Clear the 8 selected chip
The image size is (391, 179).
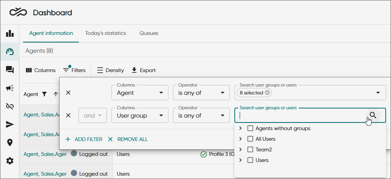(267, 93)
